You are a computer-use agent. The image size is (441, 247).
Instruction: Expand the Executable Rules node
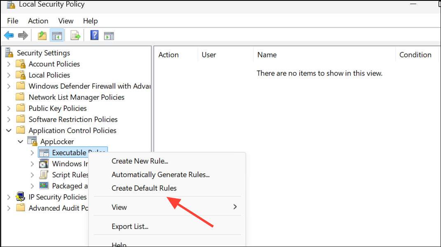32,153
